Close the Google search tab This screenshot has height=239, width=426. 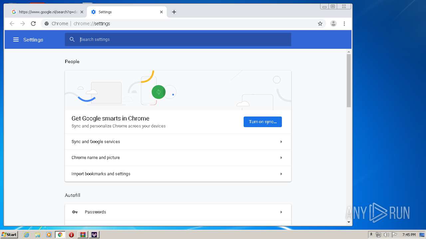[x=82, y=12]
